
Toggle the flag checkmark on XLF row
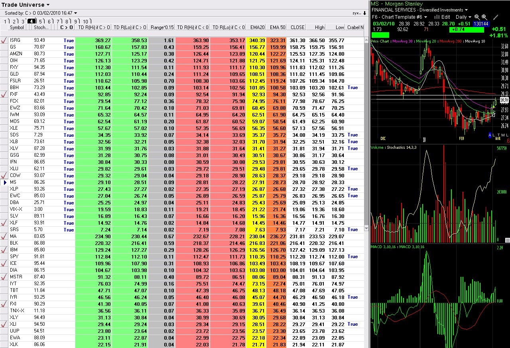click(x=4, y=223)
